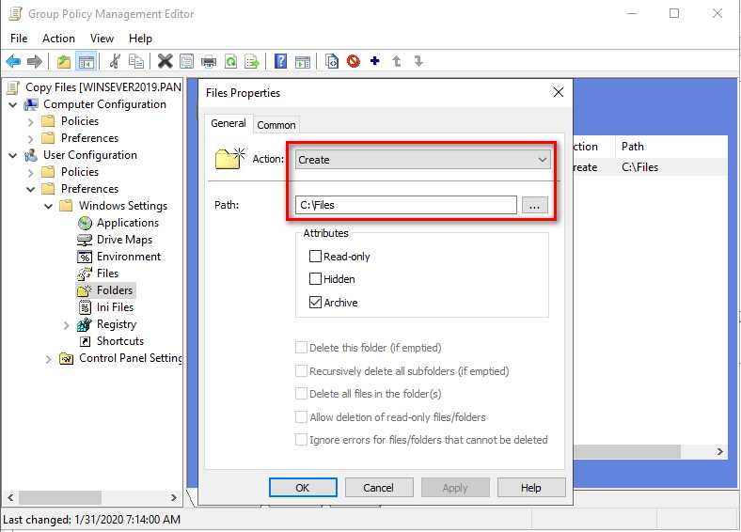The height and width of the screenshot is (532, 741).
Task: Close the Files Properties dialog
Action: [x=559, y=92]
